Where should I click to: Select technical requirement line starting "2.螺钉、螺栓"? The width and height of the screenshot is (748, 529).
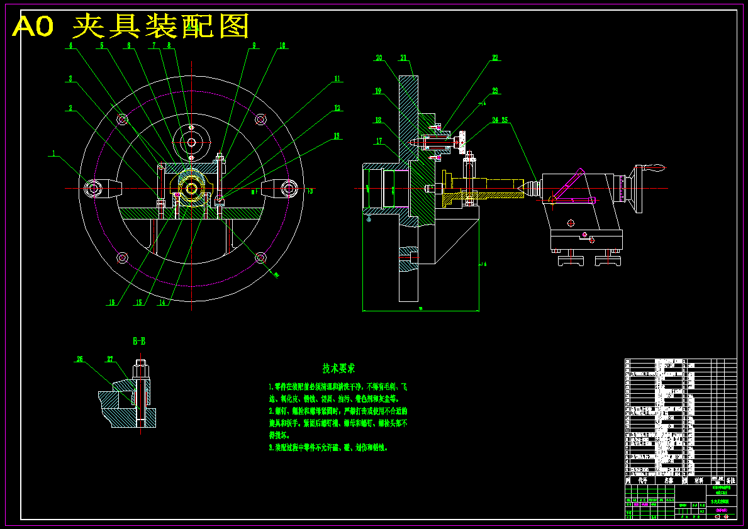tap(338, 423)
